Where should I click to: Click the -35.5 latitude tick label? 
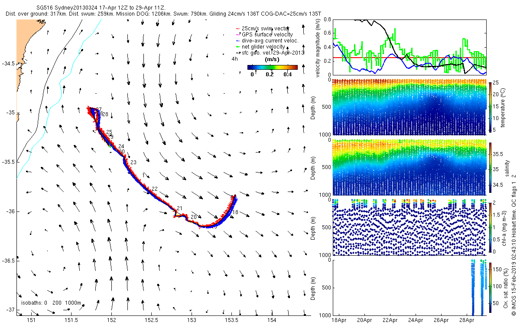[8, 162]
